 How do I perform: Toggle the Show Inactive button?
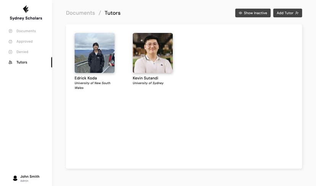coord(253,13)
